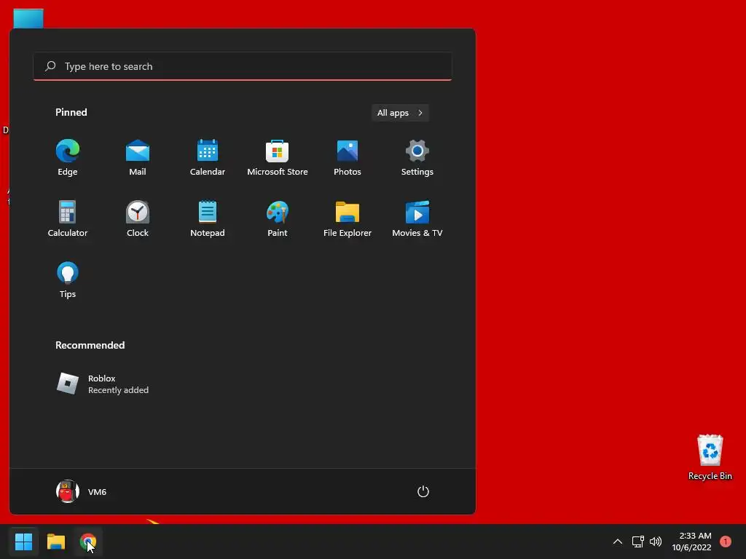Open the clock and date 2:33 AM

pos(692,542)
